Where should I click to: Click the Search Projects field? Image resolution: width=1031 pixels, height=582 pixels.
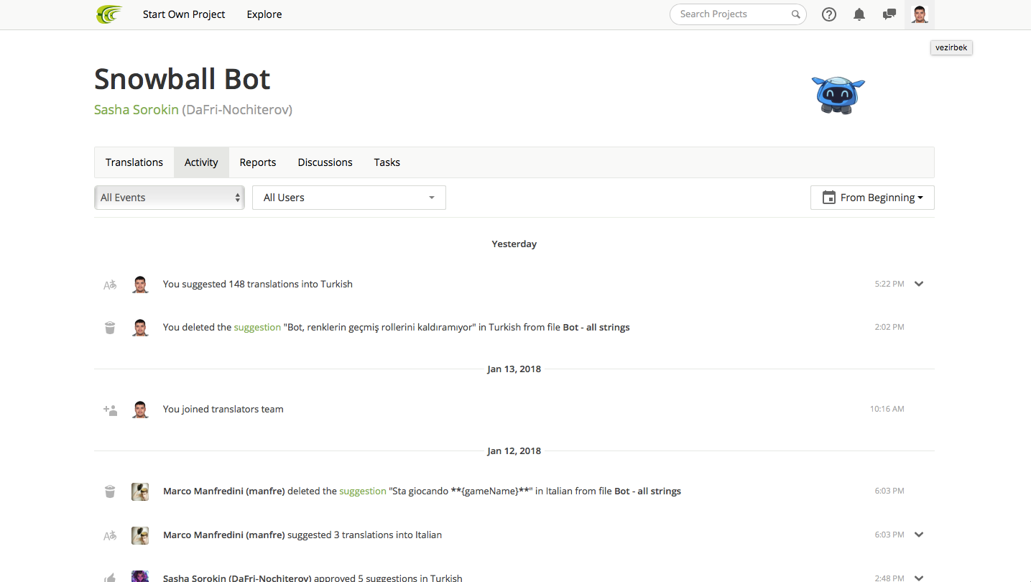(730, 14)
